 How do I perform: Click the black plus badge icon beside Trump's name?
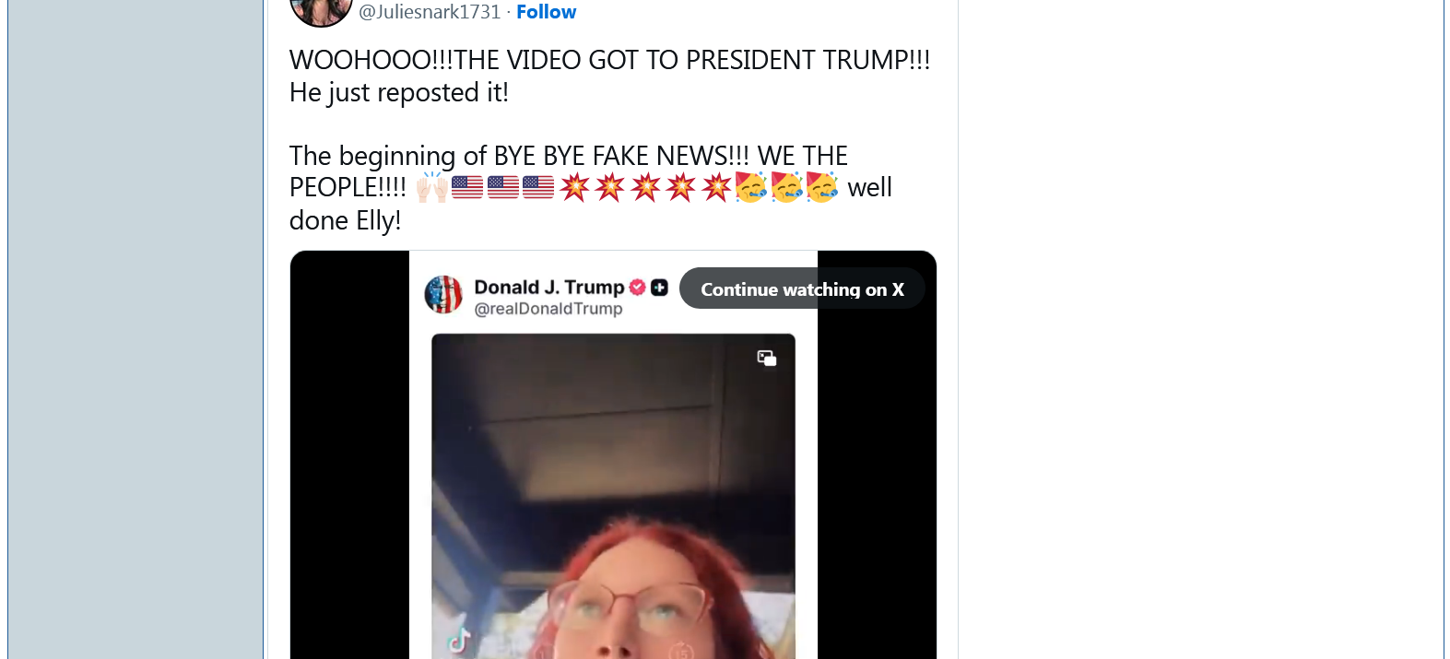(659, 288)
